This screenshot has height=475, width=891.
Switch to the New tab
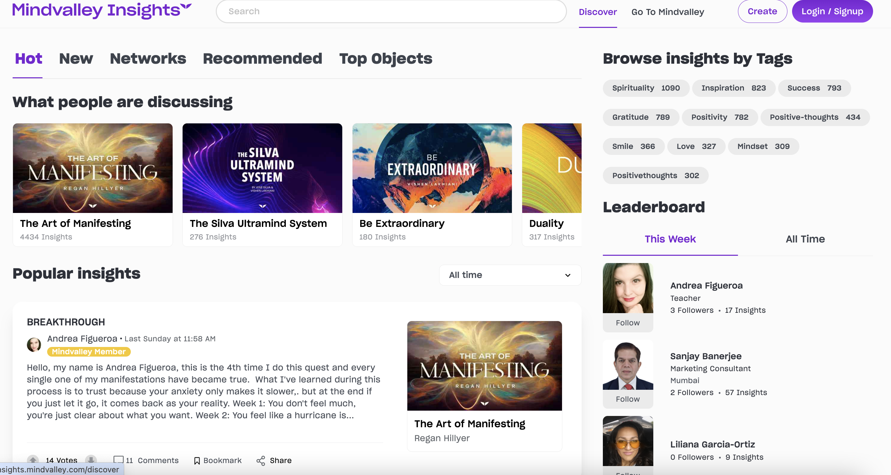coord(76,58)
